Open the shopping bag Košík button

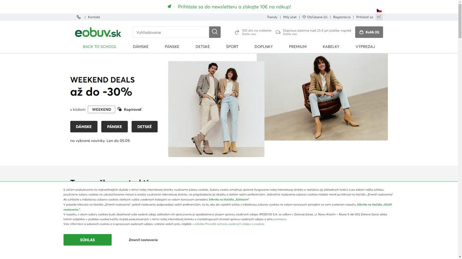369,32
